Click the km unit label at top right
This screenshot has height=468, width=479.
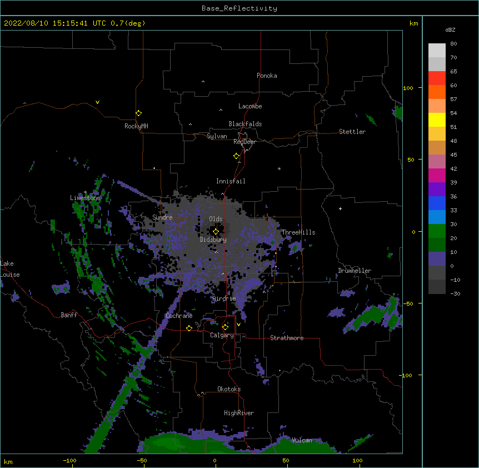click(413, 23)
